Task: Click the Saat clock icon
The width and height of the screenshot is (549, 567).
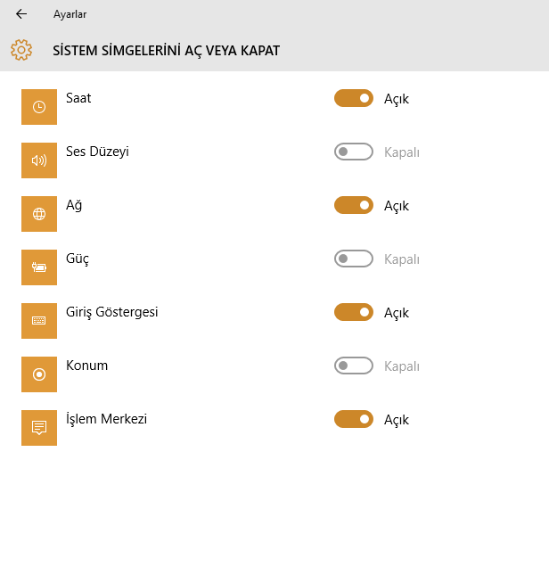Action: [x=39, y=107]
